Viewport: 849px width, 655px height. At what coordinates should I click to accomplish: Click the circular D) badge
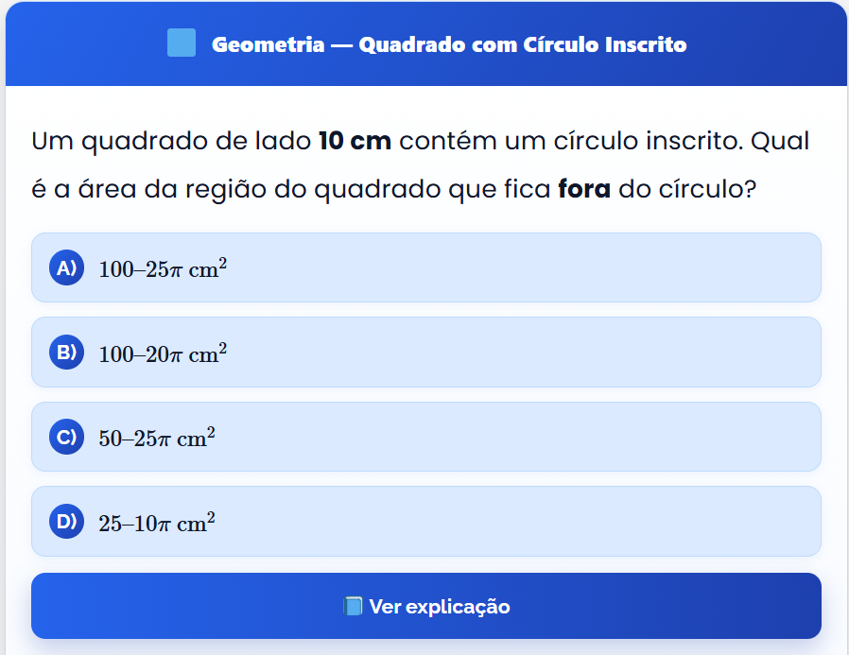point(66,522)
